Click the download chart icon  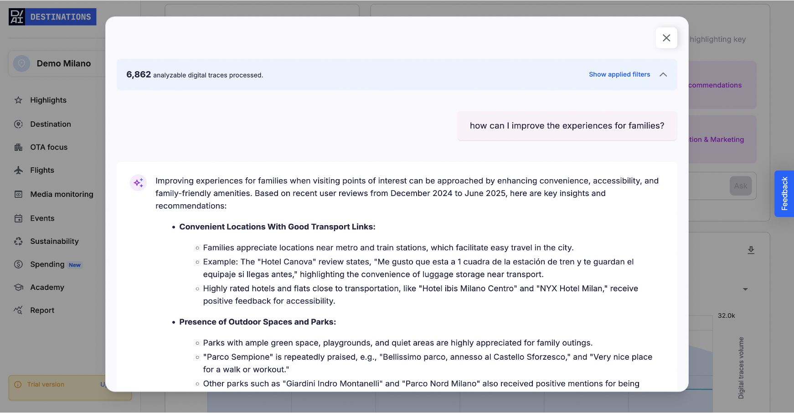tap(751, 250)
